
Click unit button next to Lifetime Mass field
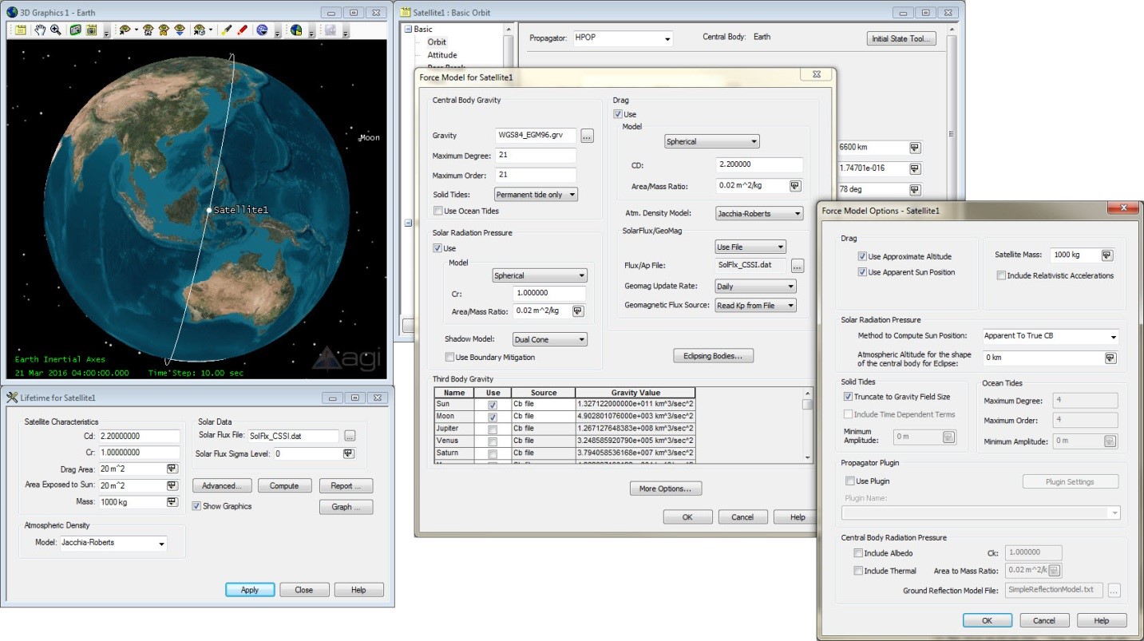[x=172, y=502]
